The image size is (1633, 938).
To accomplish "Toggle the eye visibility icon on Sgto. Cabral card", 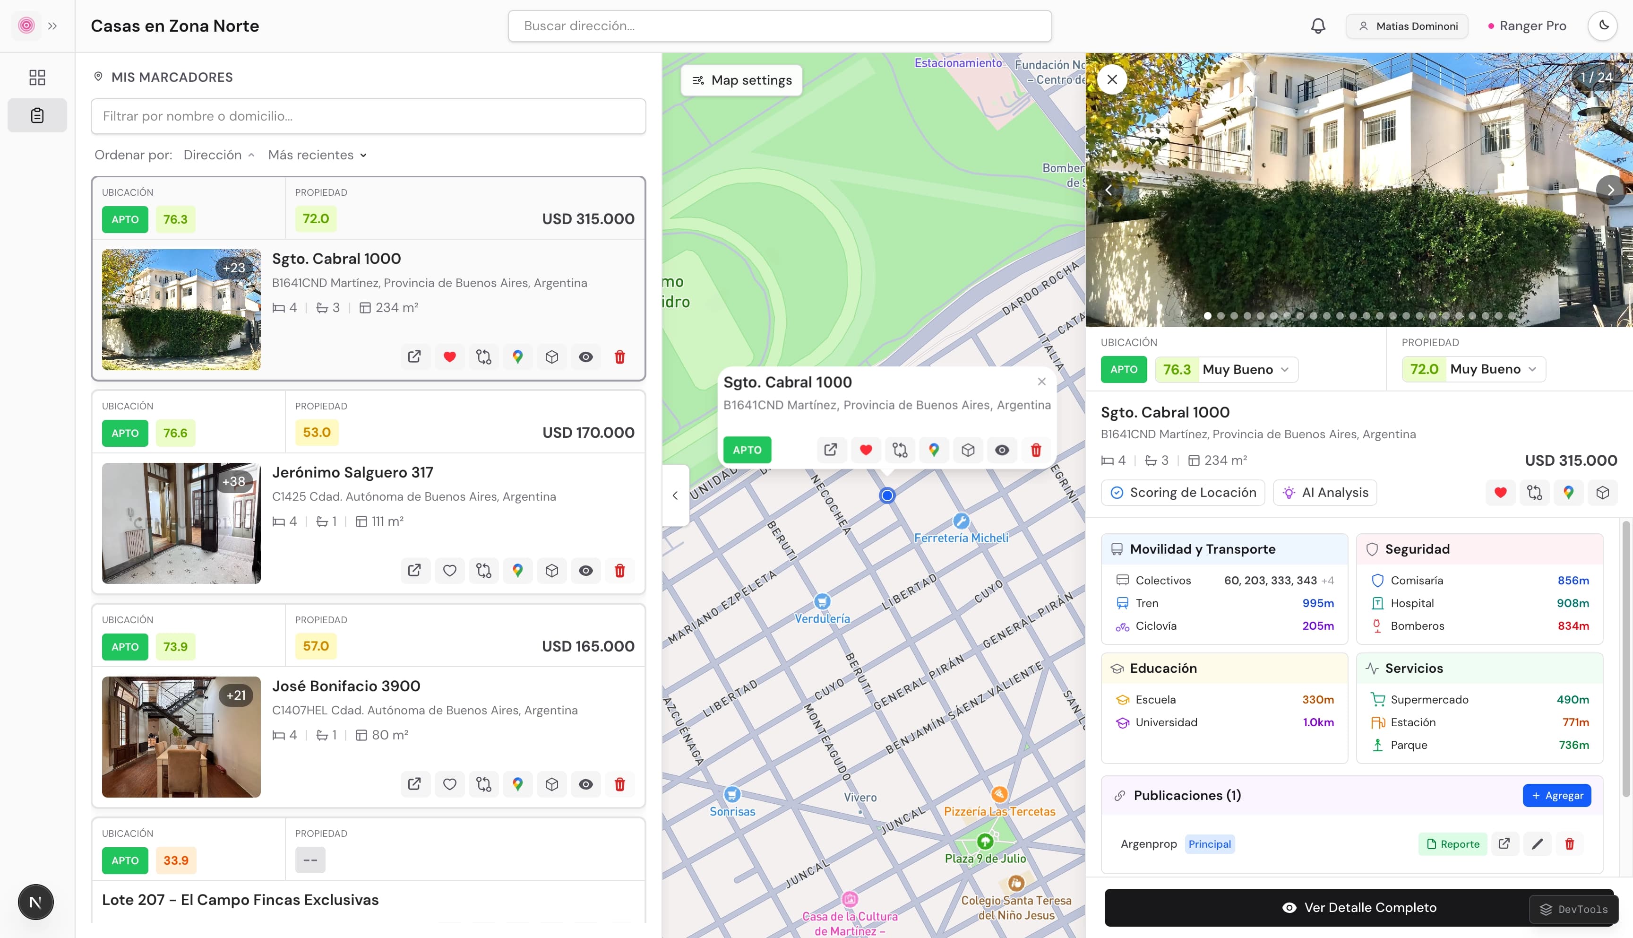I will [586, 357].
